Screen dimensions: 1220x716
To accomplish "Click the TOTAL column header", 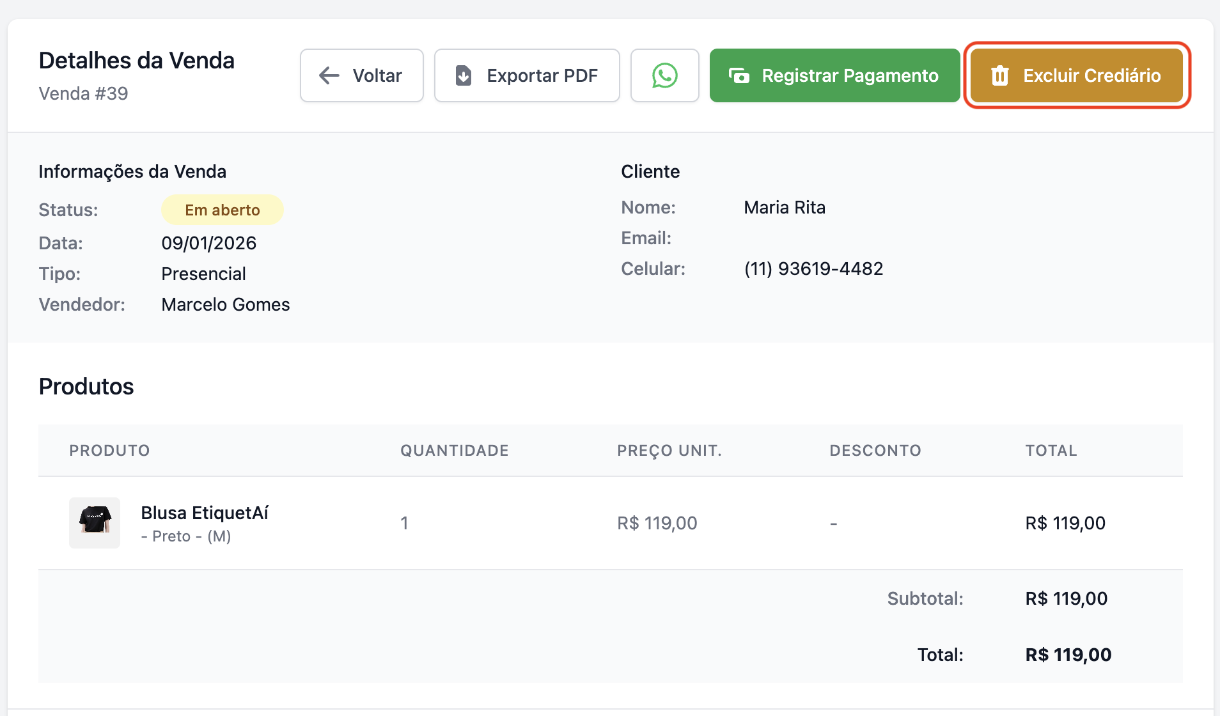I will click(x=1051, y=451).
